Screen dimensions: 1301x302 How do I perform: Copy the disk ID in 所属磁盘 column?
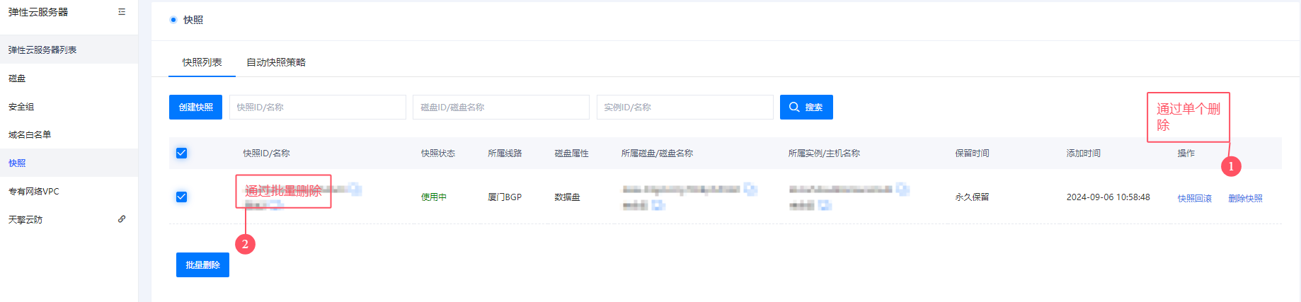[750, 190]
